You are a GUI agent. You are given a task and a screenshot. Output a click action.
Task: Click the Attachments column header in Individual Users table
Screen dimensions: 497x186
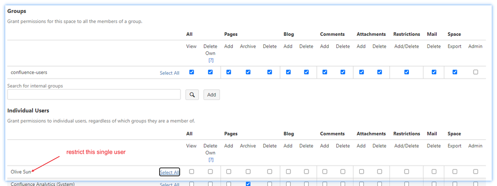click(371, 134)
